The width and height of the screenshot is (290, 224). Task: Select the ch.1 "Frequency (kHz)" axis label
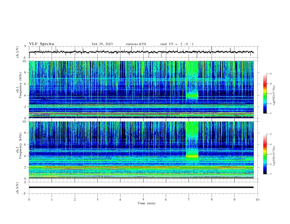[21, 85]
